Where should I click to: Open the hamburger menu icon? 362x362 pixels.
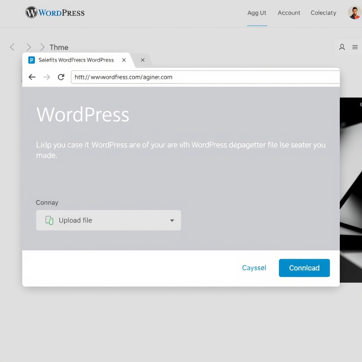(355, 47)
